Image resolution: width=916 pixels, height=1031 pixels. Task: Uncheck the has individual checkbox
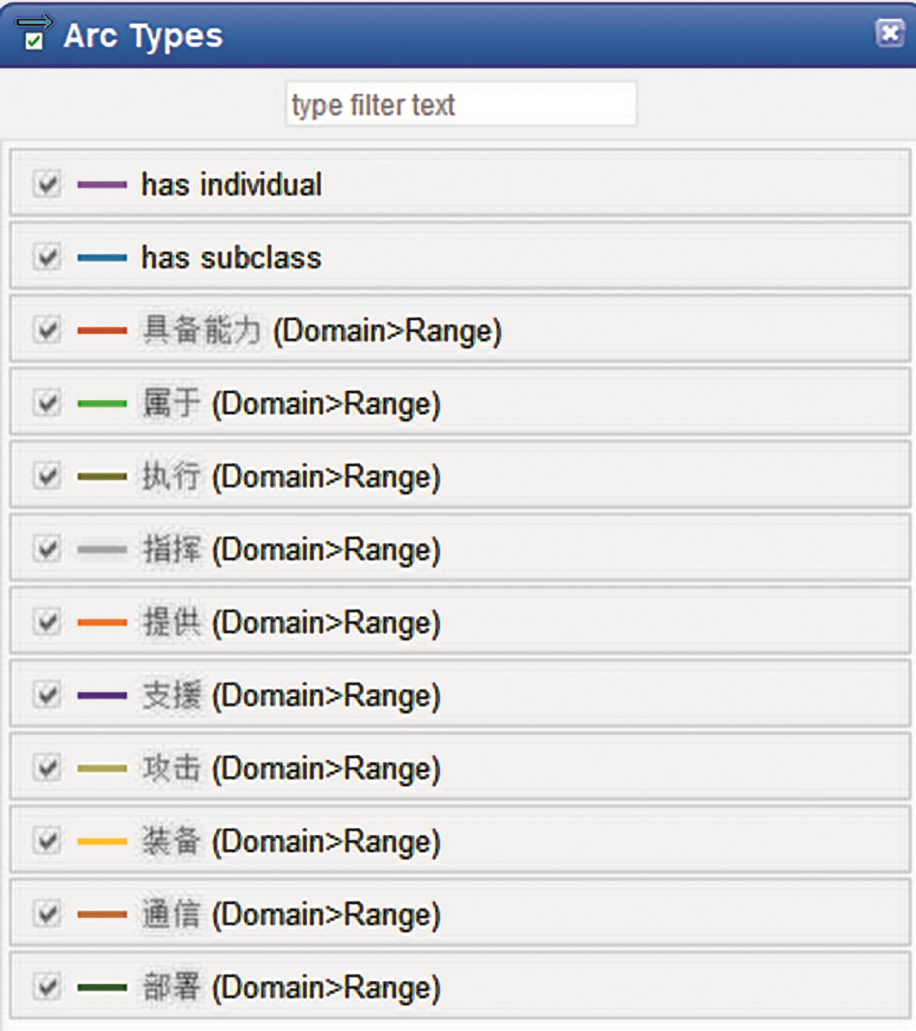coord(47,184)
